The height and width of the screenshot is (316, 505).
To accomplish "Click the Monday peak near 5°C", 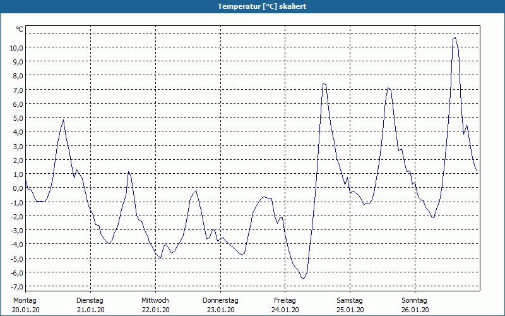I will pyautogui.click(x=64, y=120).
